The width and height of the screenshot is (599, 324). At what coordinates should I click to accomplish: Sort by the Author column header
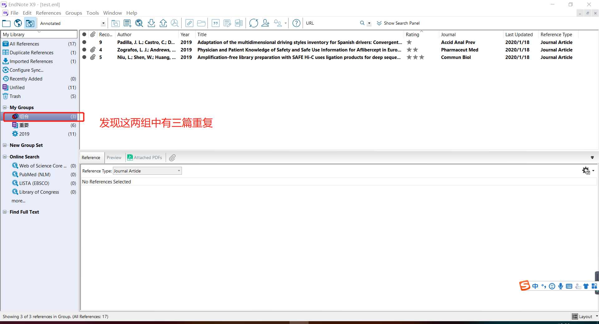[147, 34]
